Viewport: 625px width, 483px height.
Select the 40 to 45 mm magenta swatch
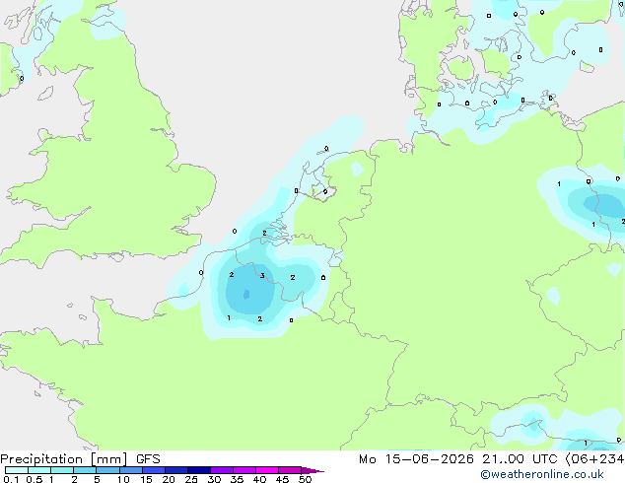267,470
